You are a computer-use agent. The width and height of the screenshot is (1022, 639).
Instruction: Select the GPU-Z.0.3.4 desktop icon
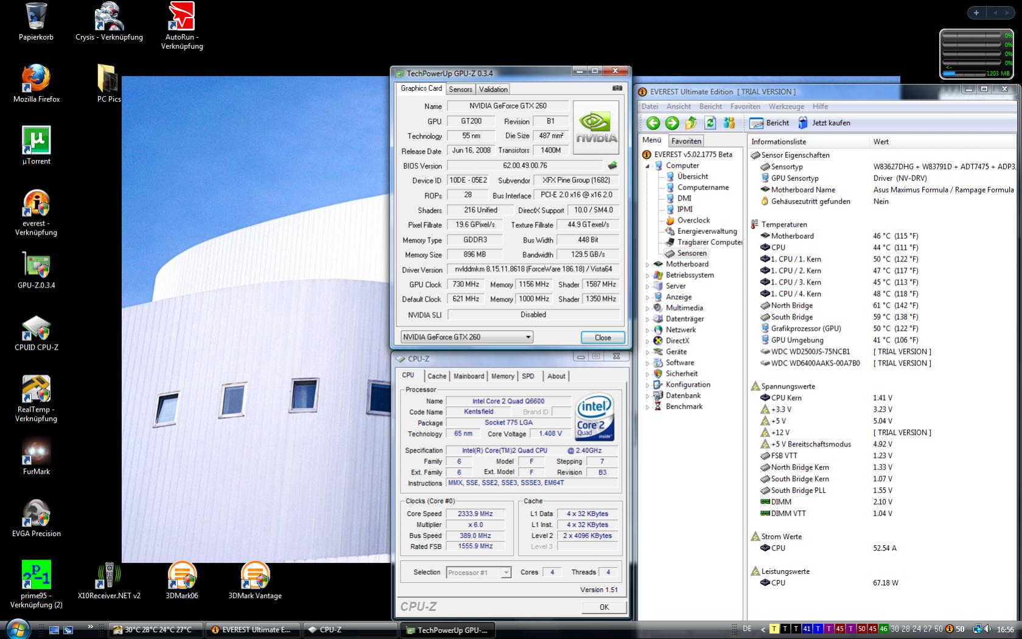pos(36,270)
